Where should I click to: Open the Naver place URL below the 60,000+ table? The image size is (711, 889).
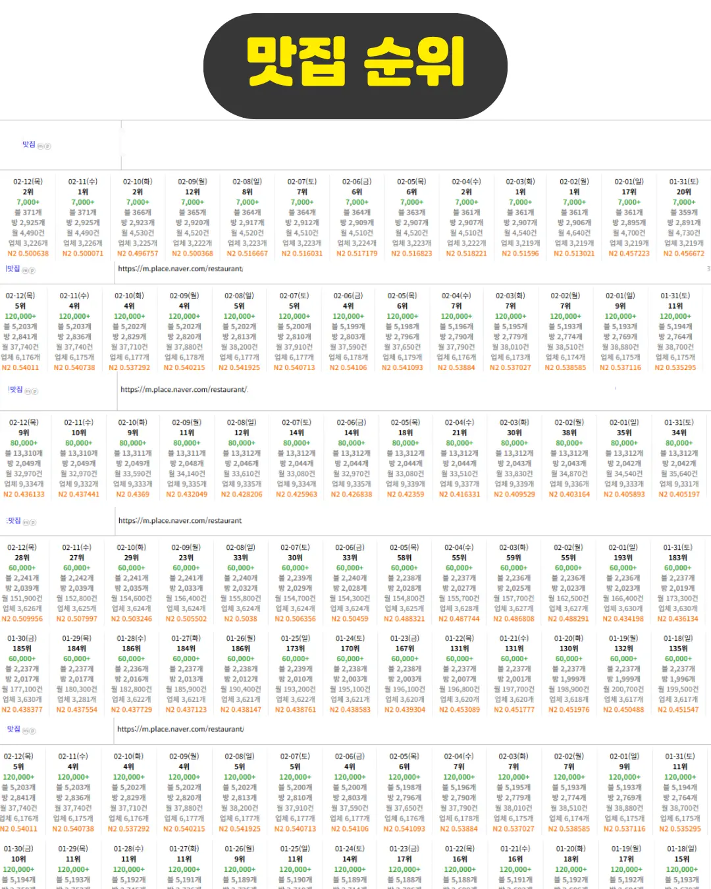[180, 729]
